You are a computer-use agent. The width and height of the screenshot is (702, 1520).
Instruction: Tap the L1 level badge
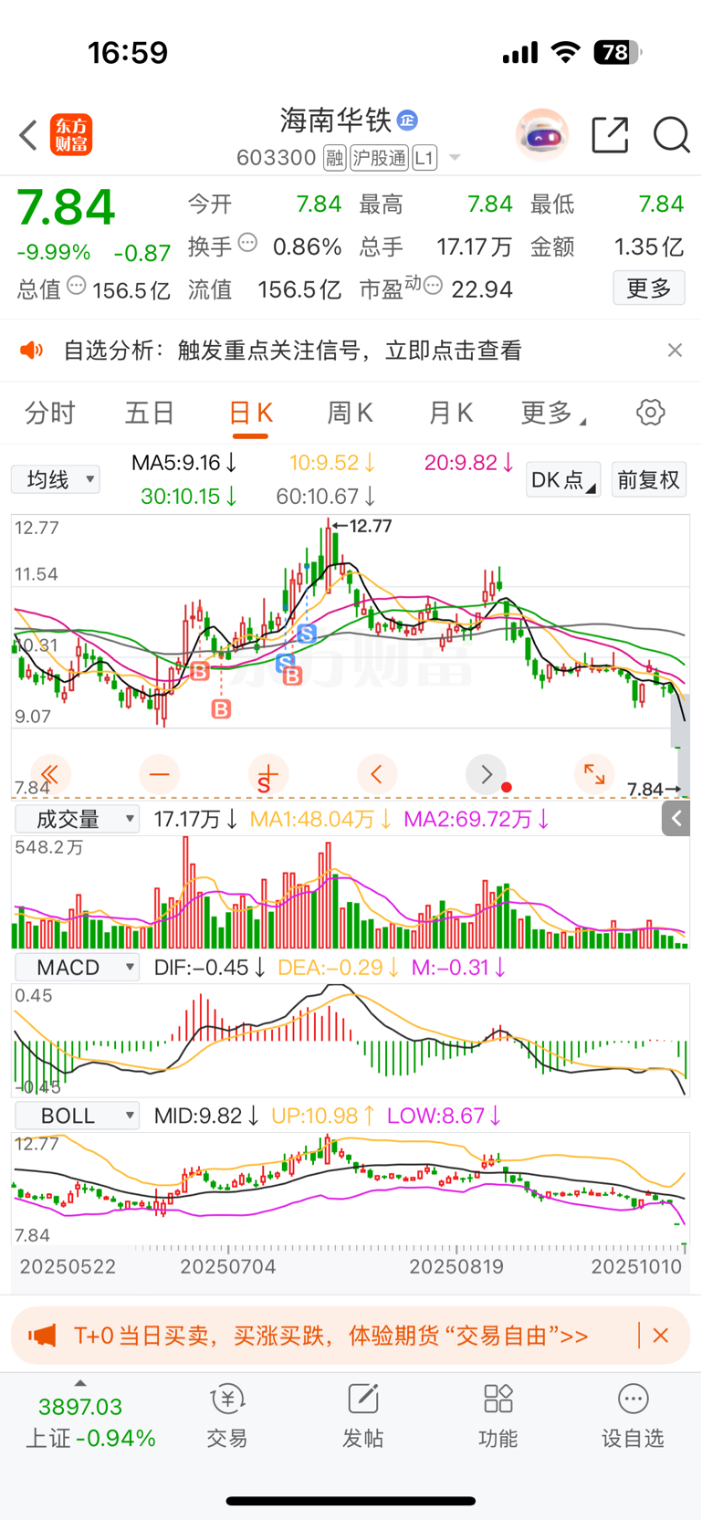(x=424, y=158)
